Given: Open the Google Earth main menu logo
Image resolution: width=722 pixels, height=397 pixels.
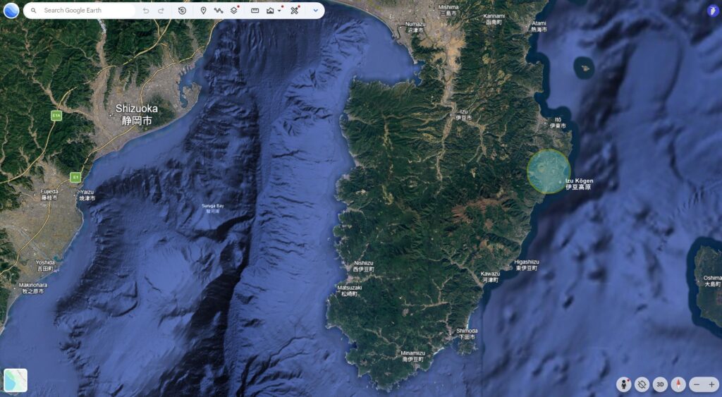Looking at the screenshot, I should point(11,10).
